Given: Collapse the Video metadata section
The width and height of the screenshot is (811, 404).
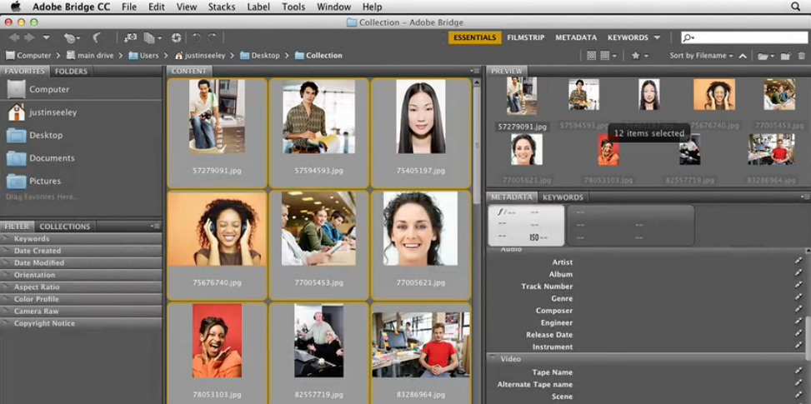Looking at the screenshot, I should (x=494, y=358).
